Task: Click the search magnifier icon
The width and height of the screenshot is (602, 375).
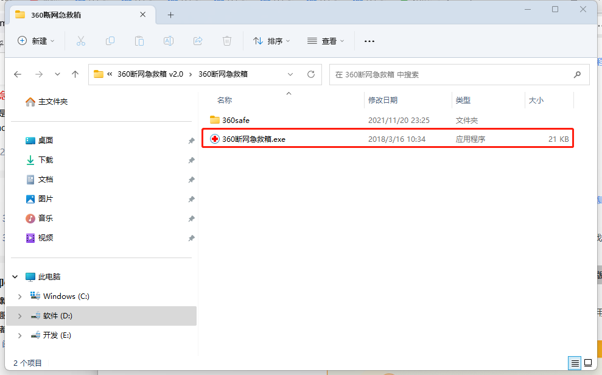Action: point(577,74)
